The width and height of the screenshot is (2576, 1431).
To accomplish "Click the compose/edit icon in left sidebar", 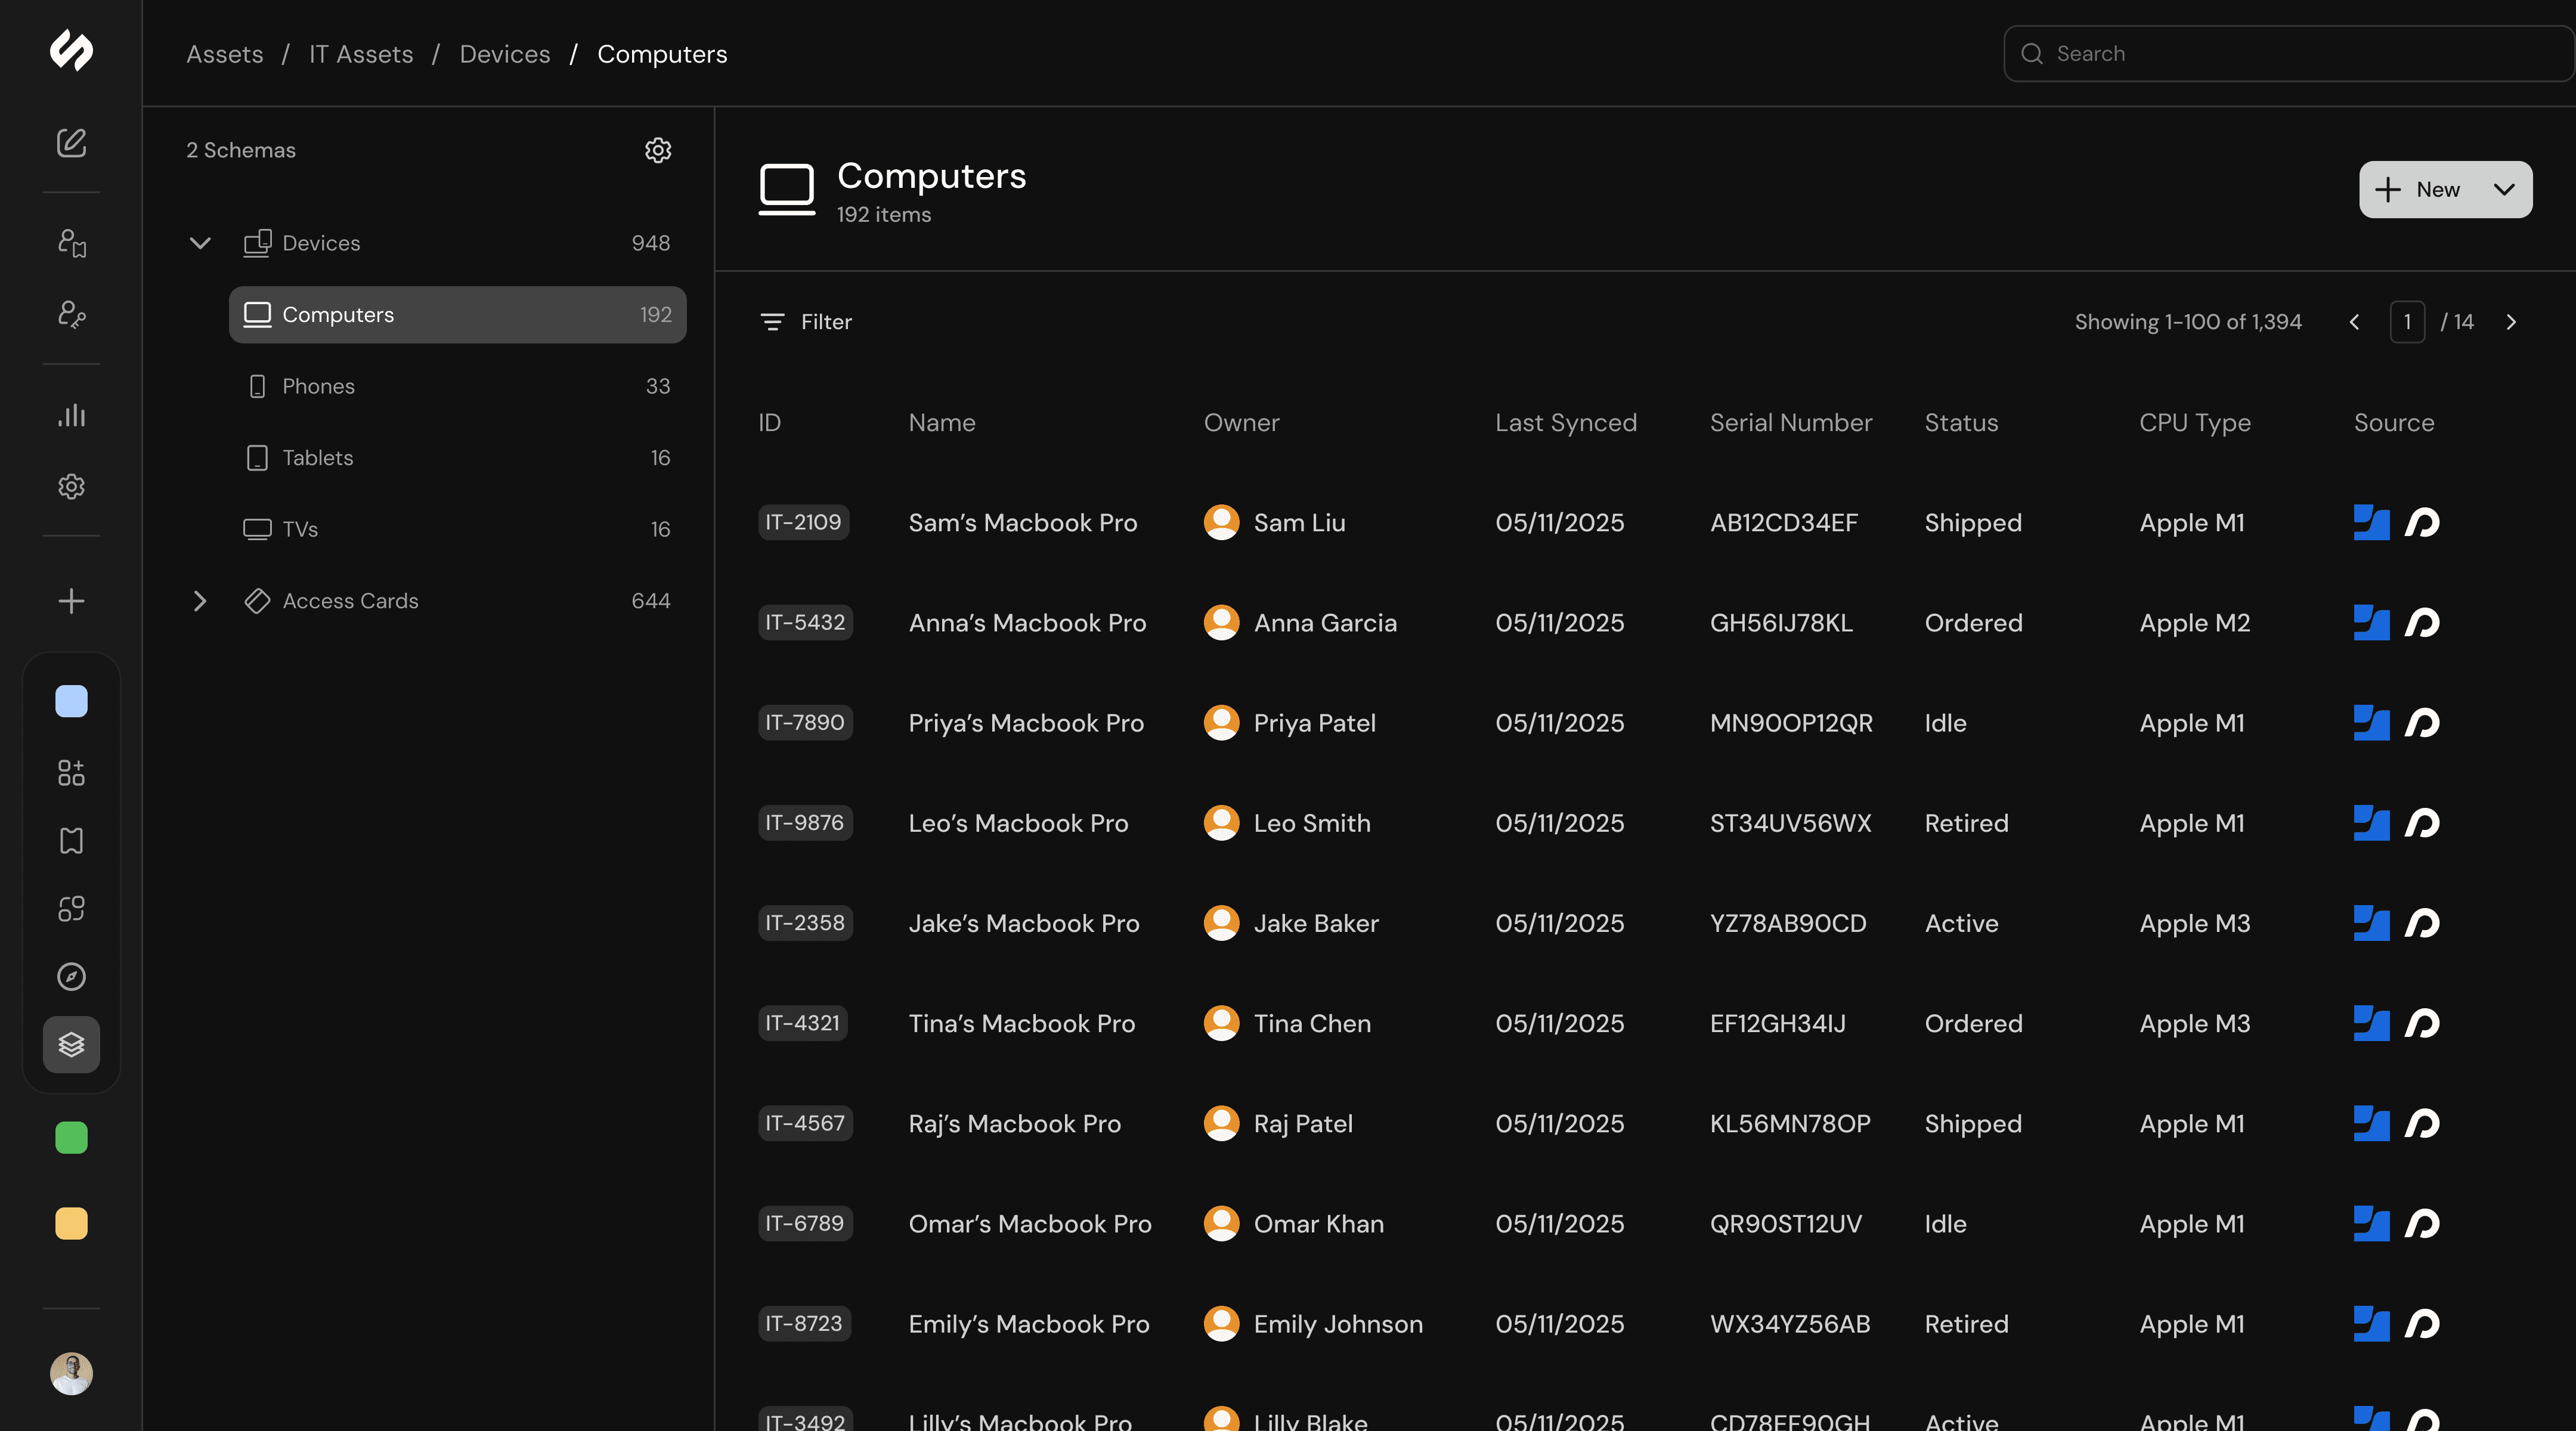I will pos(71,143).
